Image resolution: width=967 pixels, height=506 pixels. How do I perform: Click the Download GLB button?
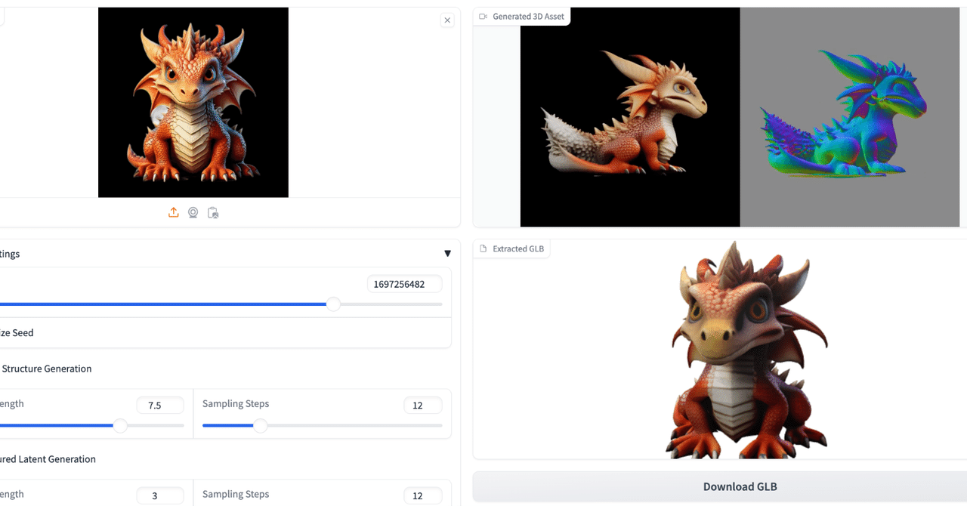740,486
